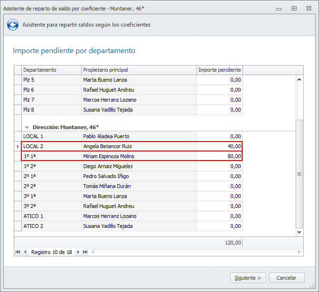Select the ATICO 2 department cell
This screenshot has height=292, width=319.
click(51, 226)
